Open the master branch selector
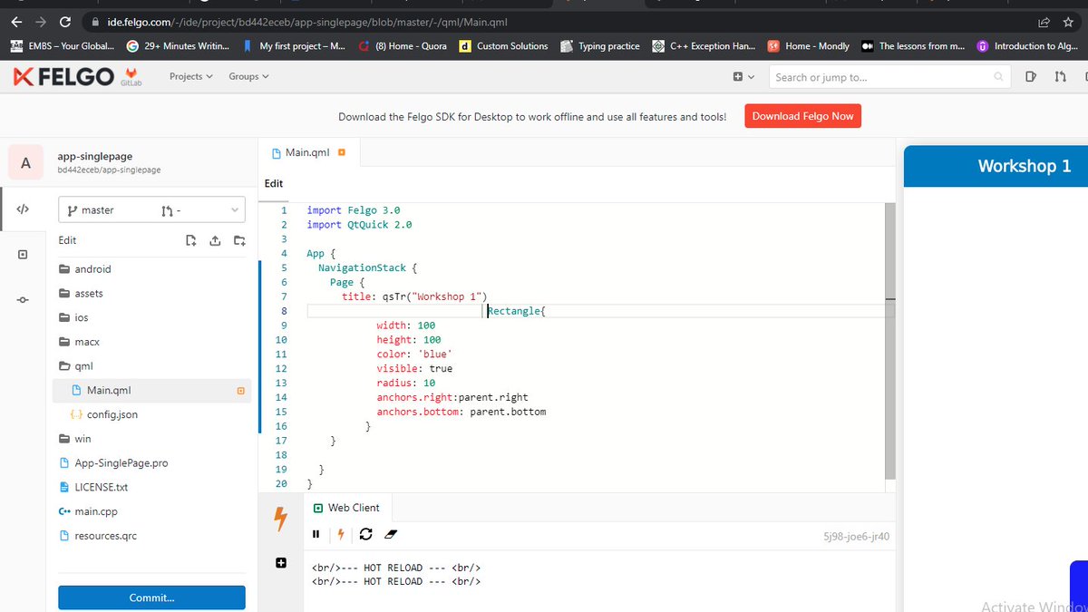Viewport: 1088px width, 612px height. (x=151, y=210)
